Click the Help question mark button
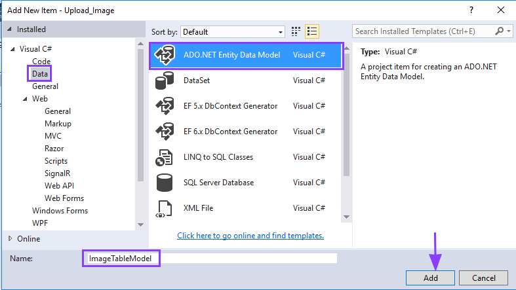Screen dimensions: 516x290 tap(471, 10)
